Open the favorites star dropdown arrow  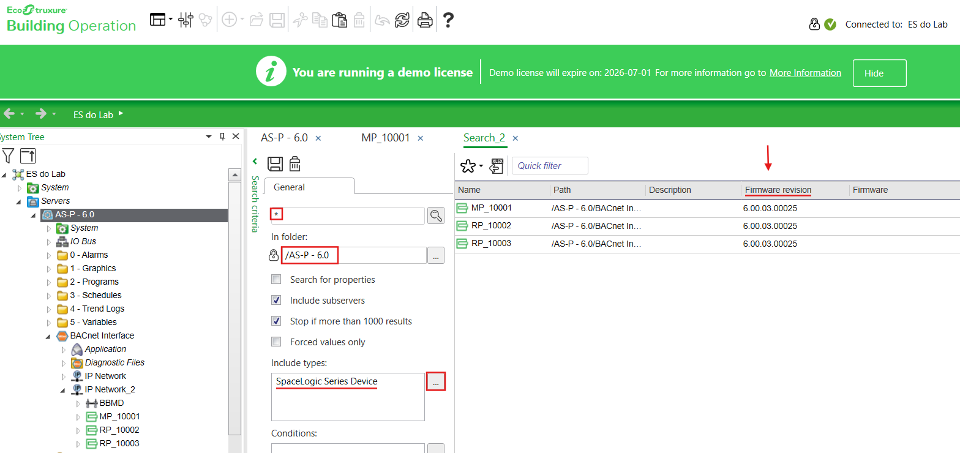pyautogui.click(x=481, y=166)
